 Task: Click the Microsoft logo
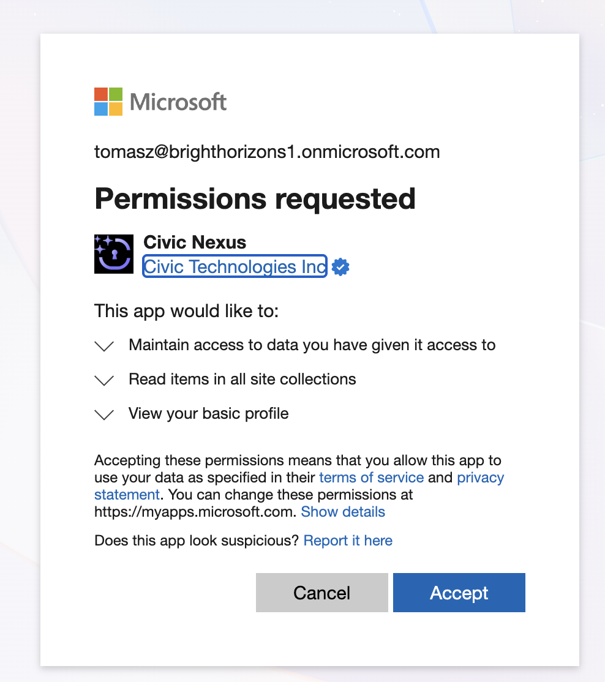tap(160, 102)
